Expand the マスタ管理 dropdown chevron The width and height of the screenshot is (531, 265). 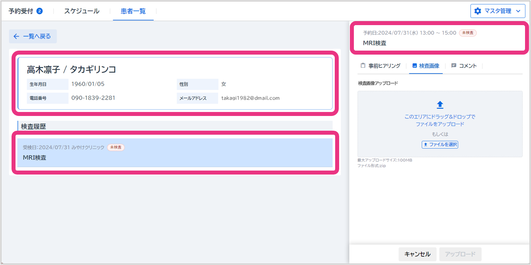(518, 11)
